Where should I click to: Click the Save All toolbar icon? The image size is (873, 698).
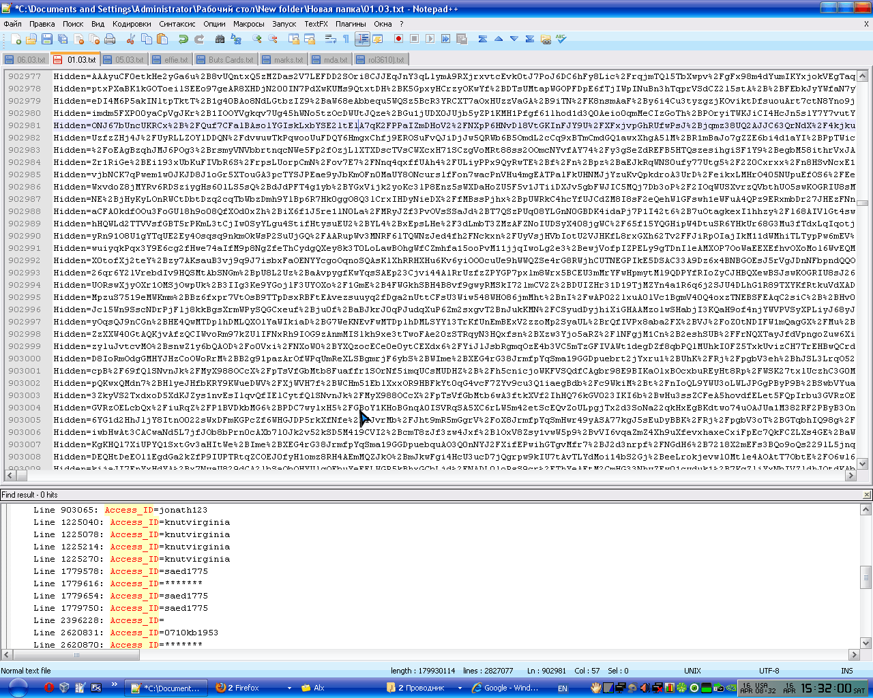tap(63, 39)
